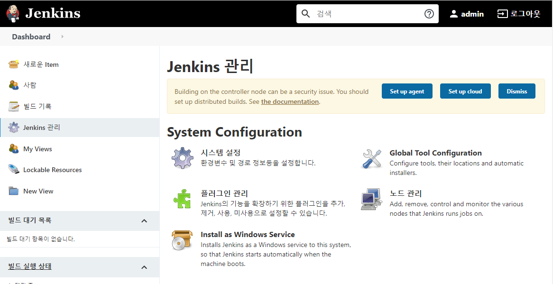Dismiss the security warning banner
This screenshot has height=284, width=553.
tap(516, 91)
